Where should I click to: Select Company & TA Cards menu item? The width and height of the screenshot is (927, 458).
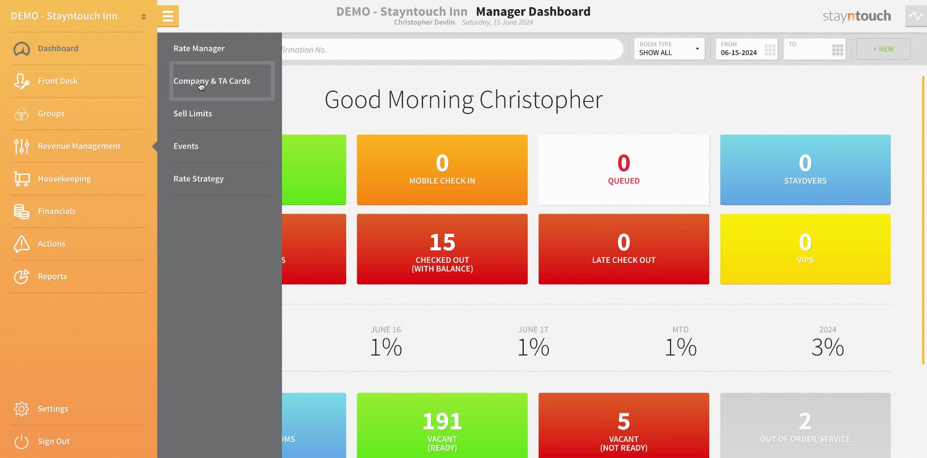[x=222, y=81]
